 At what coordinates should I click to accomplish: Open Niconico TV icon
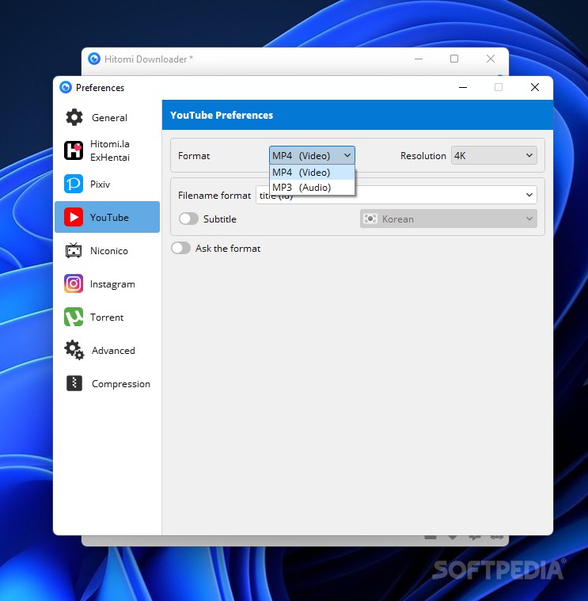74,251
